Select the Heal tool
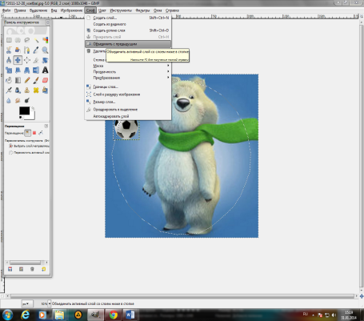This screenshot has width=364, height=321. click(36, 90)
